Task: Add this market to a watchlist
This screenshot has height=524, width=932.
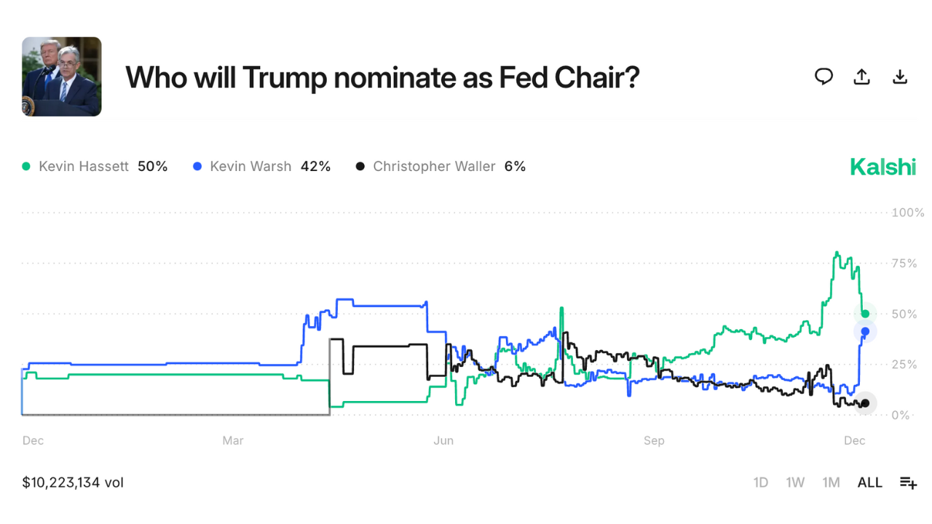Action: point(908,482)
